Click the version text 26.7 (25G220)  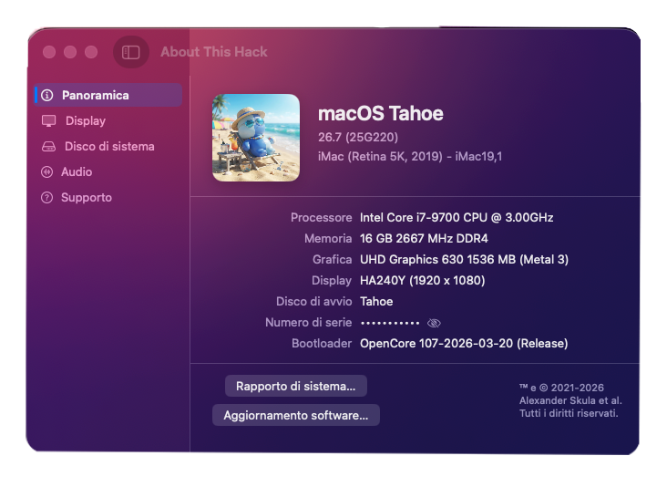click(358, 137)
